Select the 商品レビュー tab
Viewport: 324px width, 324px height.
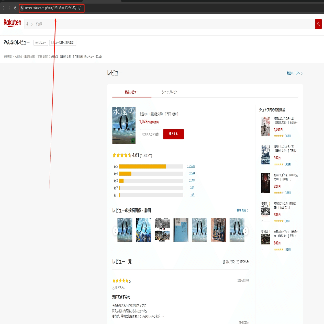pos(132,92)
